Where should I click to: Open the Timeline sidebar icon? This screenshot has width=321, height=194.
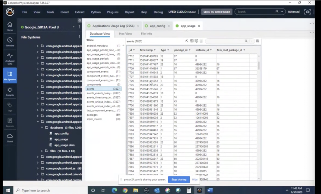10,42
